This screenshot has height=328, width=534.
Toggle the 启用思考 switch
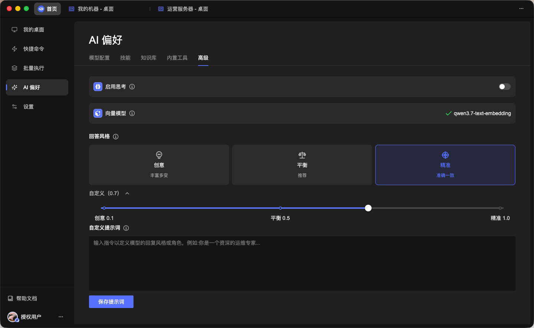click(x=505, y=87)
